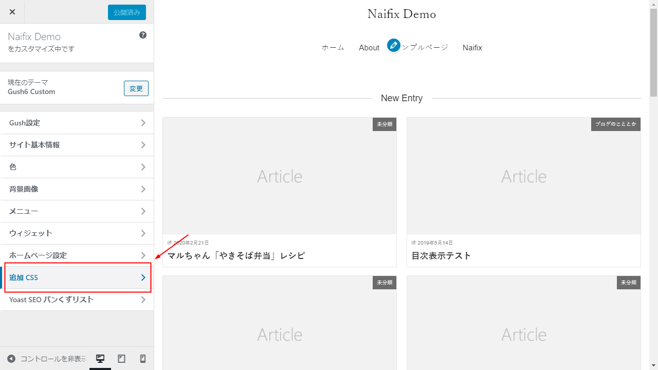
Task: Open the About nav link
Action: point(369,47)
